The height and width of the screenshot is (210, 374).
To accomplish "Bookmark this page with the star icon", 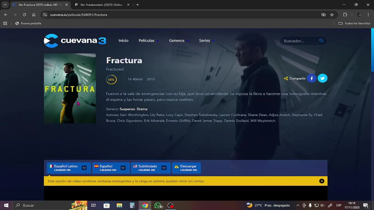I will pos(332,15).
